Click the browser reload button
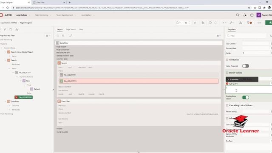Screen dimensions: 272x153 tap(8, 8)
